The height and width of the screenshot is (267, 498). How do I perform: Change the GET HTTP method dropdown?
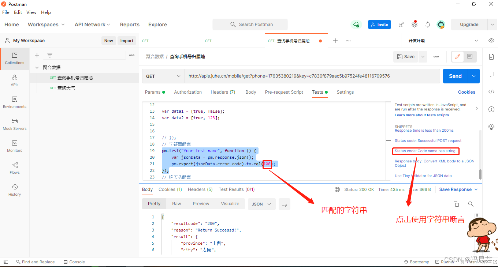click(163, 76)
